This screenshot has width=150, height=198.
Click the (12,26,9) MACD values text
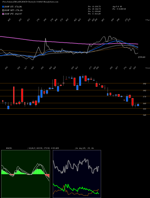(41, 148)
